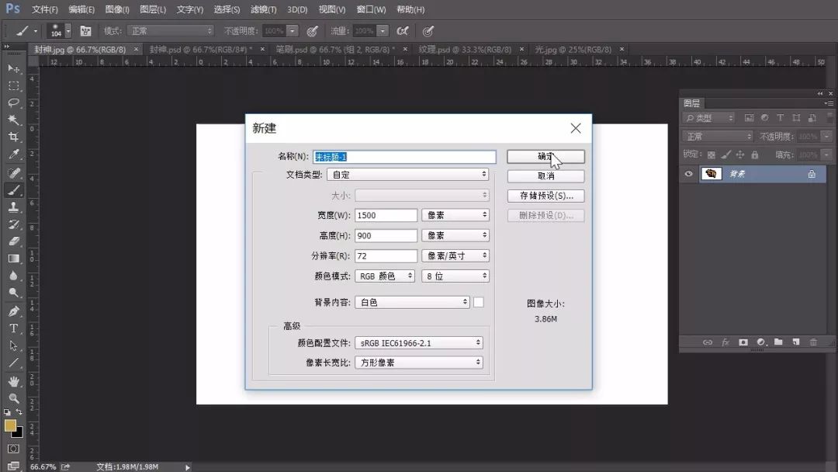Delete layer with the trash icon
The width and height of the screenshot is (838, 472).
[x=813, y=342]
